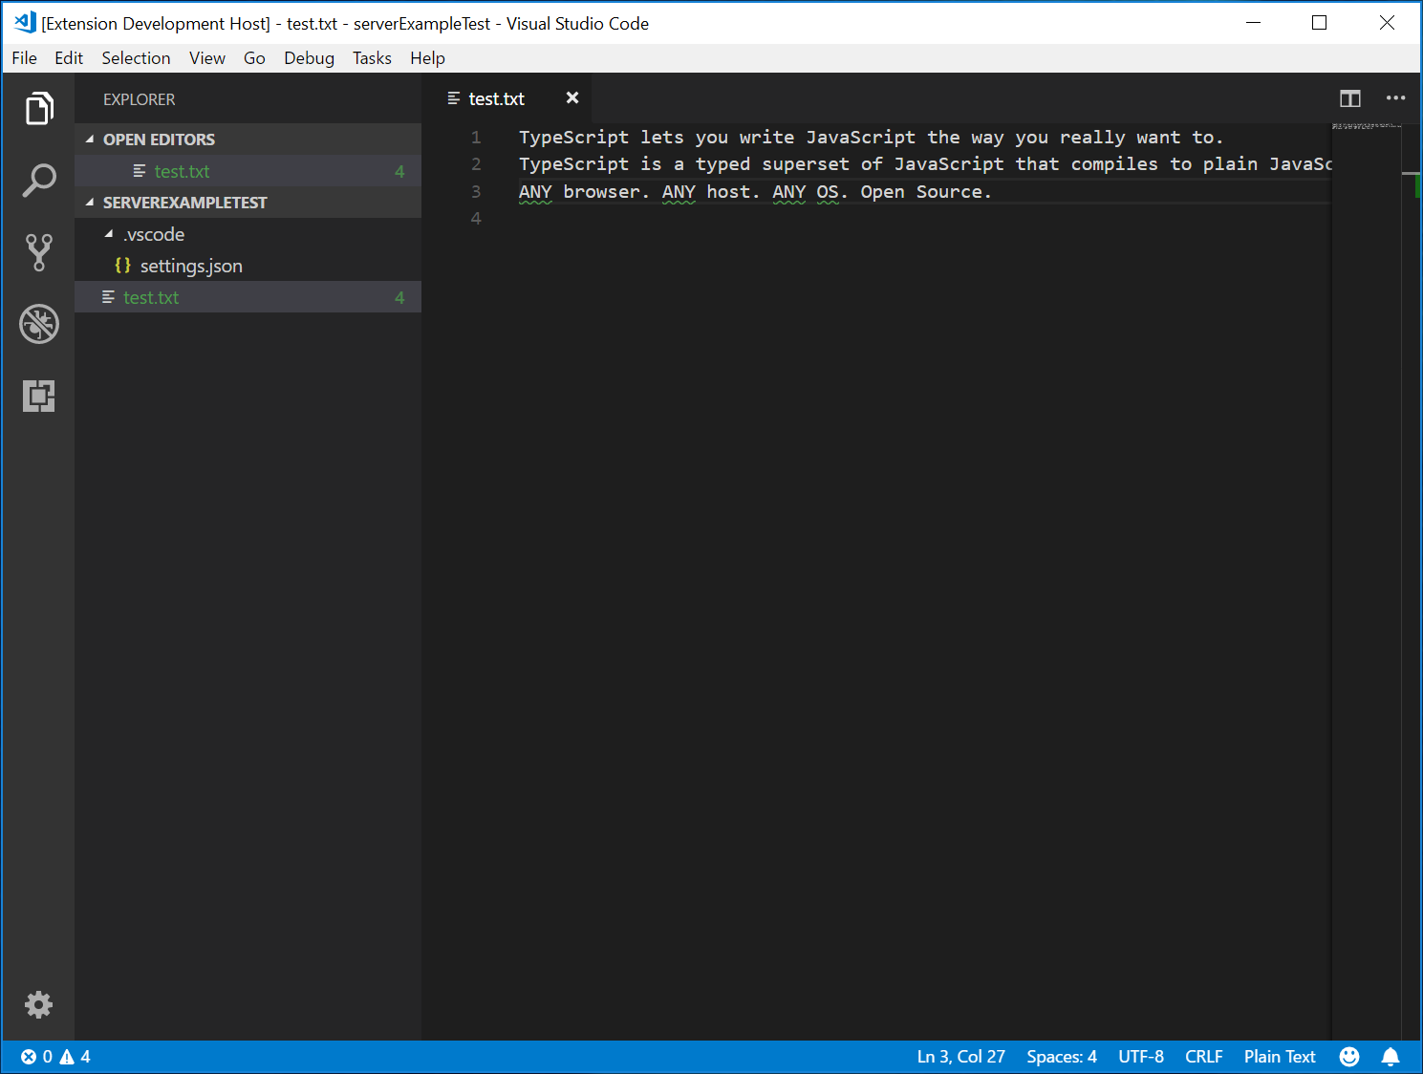Click the Split Editor icon
Image resolution: width=1423 pixels, height=1074 pixels.
tap(1349, 98)
